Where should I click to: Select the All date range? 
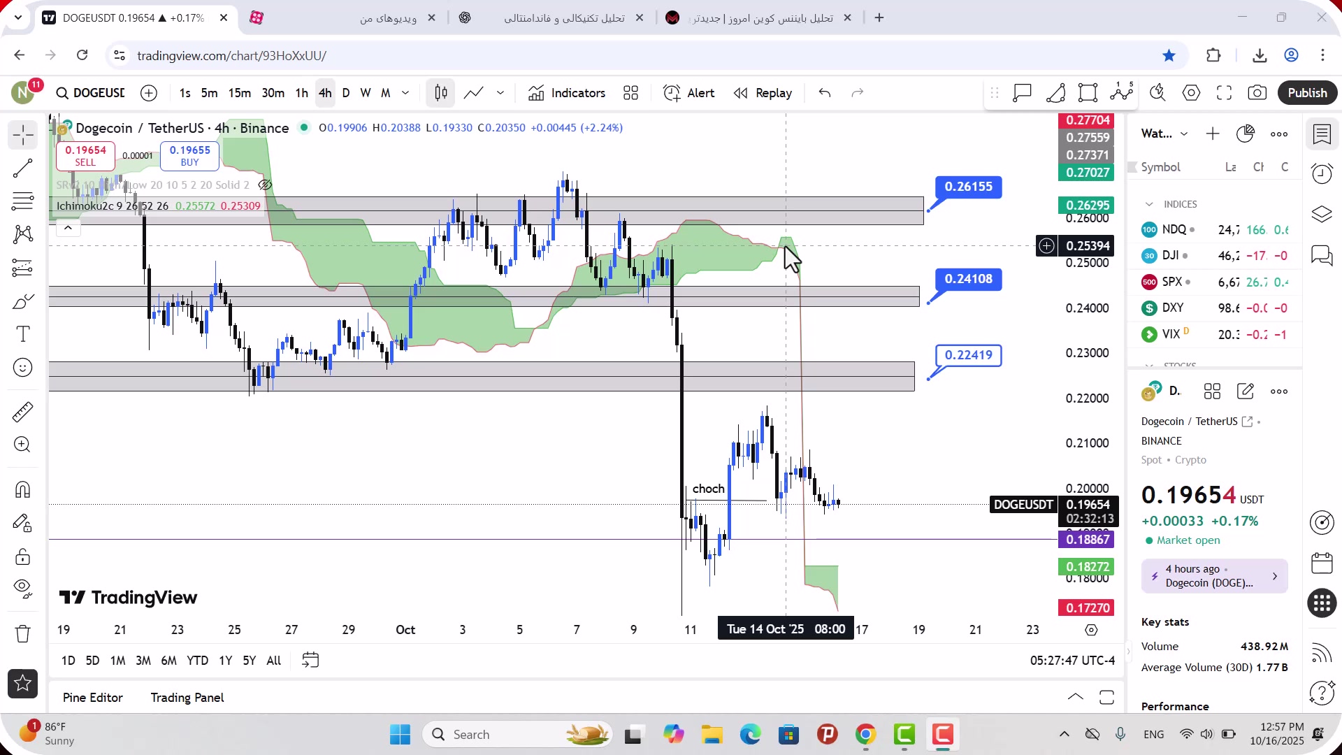pos(274,661)
